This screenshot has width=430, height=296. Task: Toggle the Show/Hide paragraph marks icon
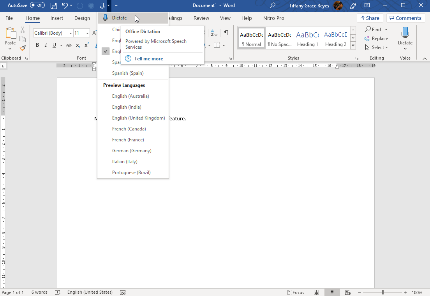point(226,33)
